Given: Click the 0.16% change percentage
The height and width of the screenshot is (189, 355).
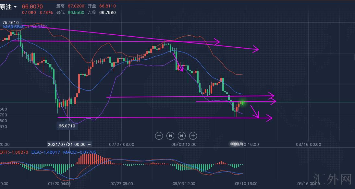Looking at the screenshot, I should click(x=46, y=13).
